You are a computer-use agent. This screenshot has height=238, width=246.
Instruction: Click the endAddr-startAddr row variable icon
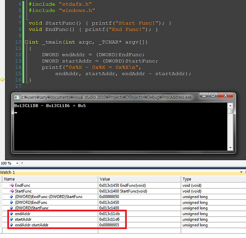tap(11, 225)
